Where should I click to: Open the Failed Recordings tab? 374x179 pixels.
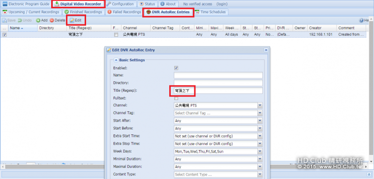click(x=124, y=12)
